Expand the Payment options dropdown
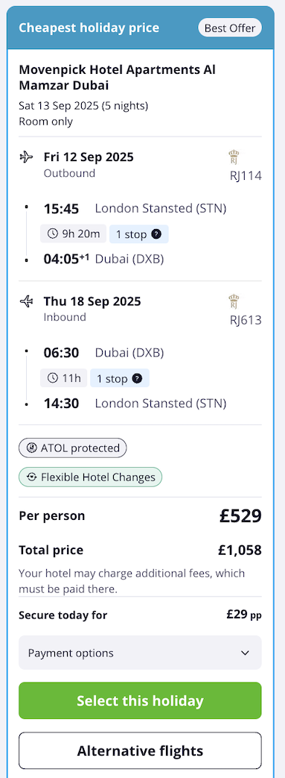This screenshot has width=285, height=778. point(140,653)
